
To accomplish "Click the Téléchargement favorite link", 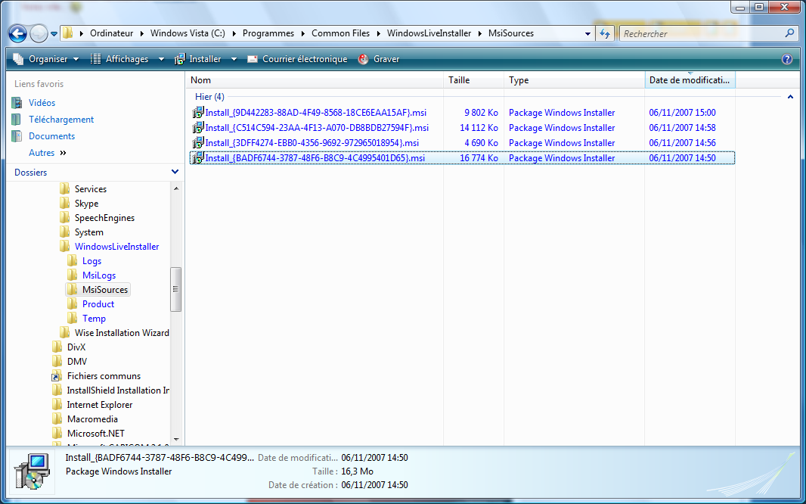I will 61,120.
